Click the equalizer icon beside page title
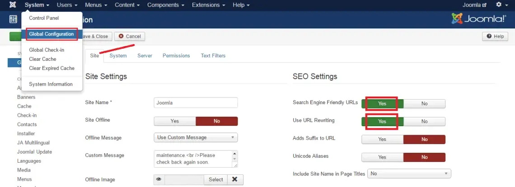The width and height of the screenshot is (515, 187). coord(13,20)
